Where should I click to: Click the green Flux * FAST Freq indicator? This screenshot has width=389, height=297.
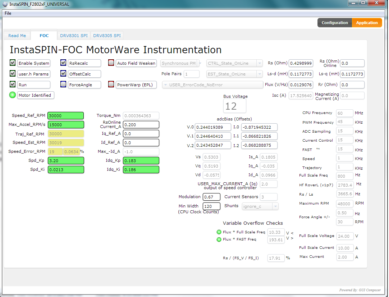219,239
